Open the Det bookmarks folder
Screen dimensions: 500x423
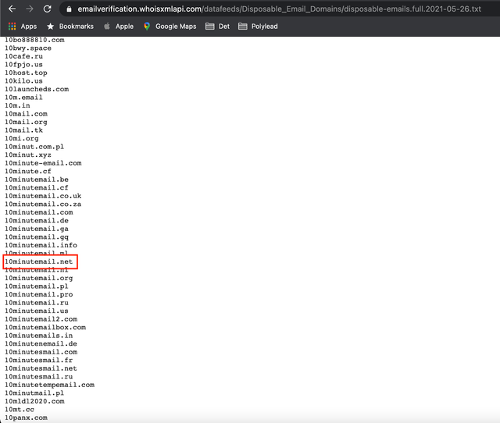[x=217, y=27]
